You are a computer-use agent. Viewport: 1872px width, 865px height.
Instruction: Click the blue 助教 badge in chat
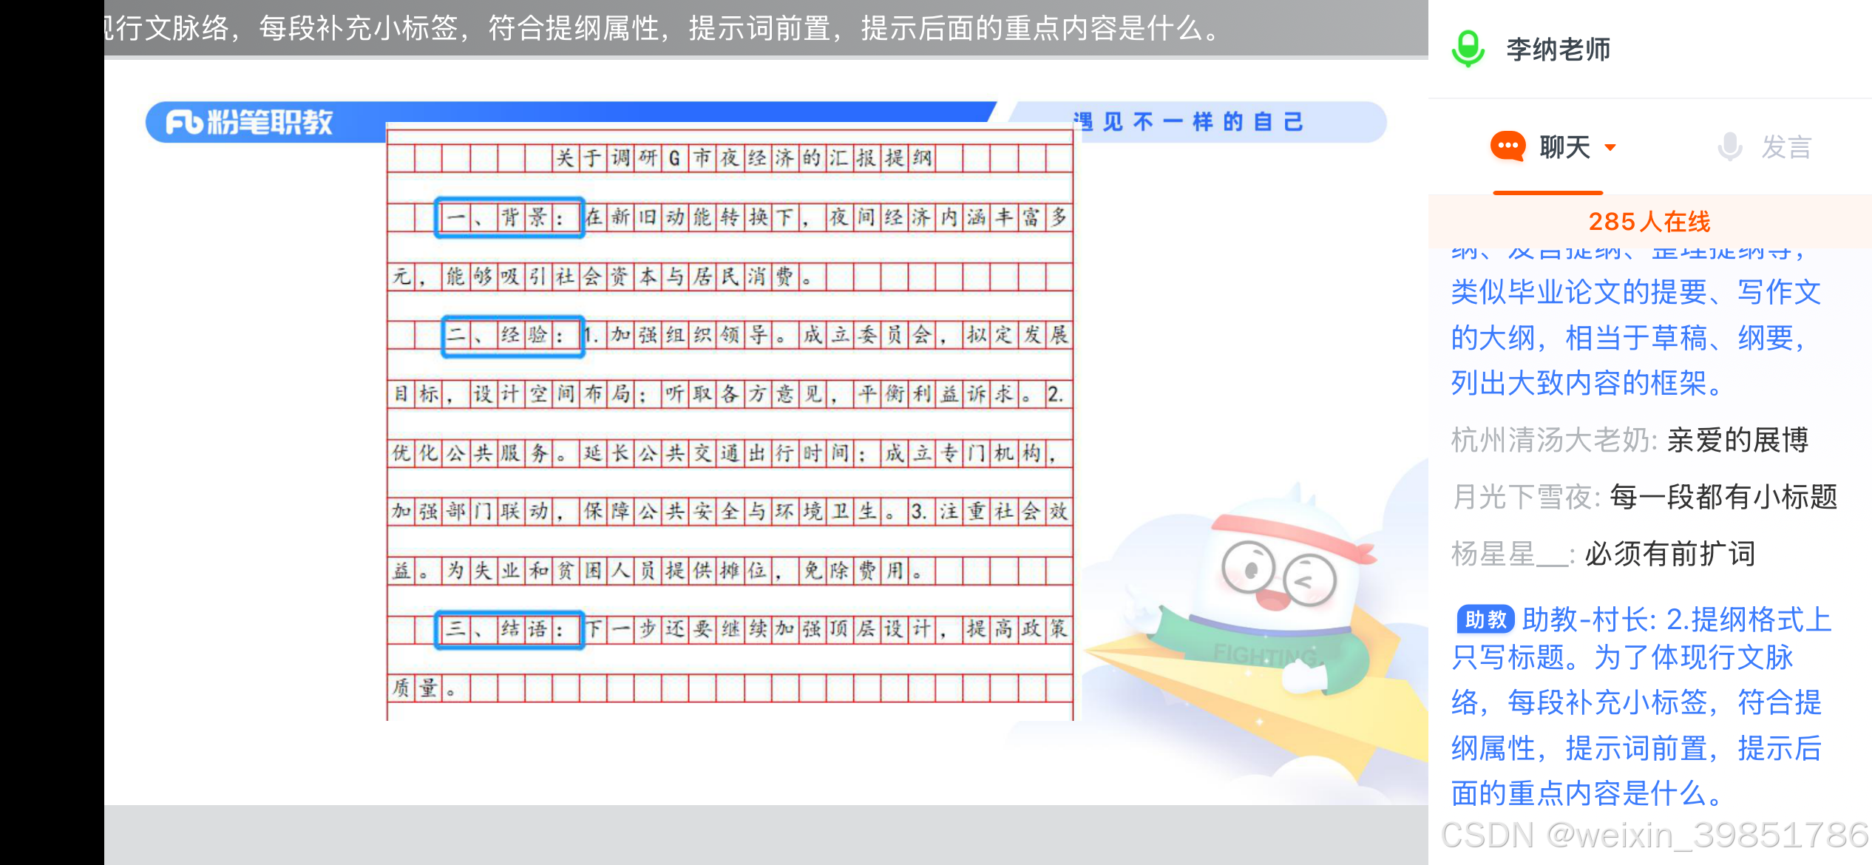[1485, 620]
